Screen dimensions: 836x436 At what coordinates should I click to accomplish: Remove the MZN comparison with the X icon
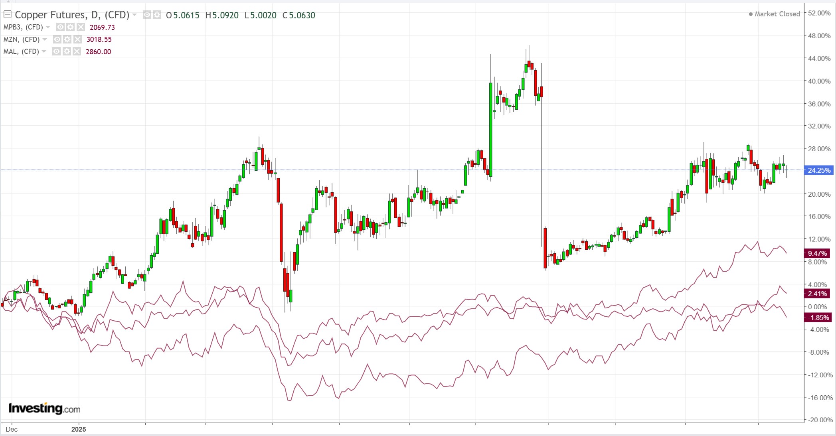click(x=77, y=39)
